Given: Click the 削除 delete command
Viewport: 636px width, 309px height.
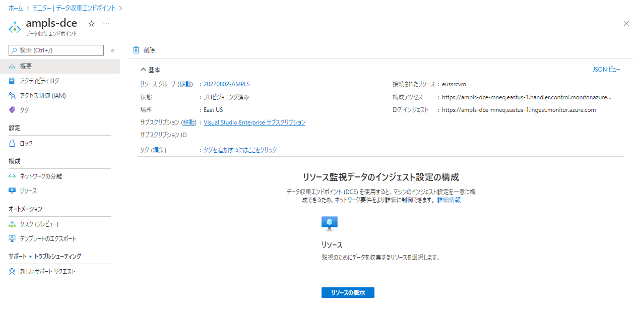Looking at the screenshot, I should (x=144, y=50).
